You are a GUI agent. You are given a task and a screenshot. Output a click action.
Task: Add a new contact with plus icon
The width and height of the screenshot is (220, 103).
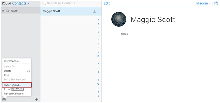36,100
